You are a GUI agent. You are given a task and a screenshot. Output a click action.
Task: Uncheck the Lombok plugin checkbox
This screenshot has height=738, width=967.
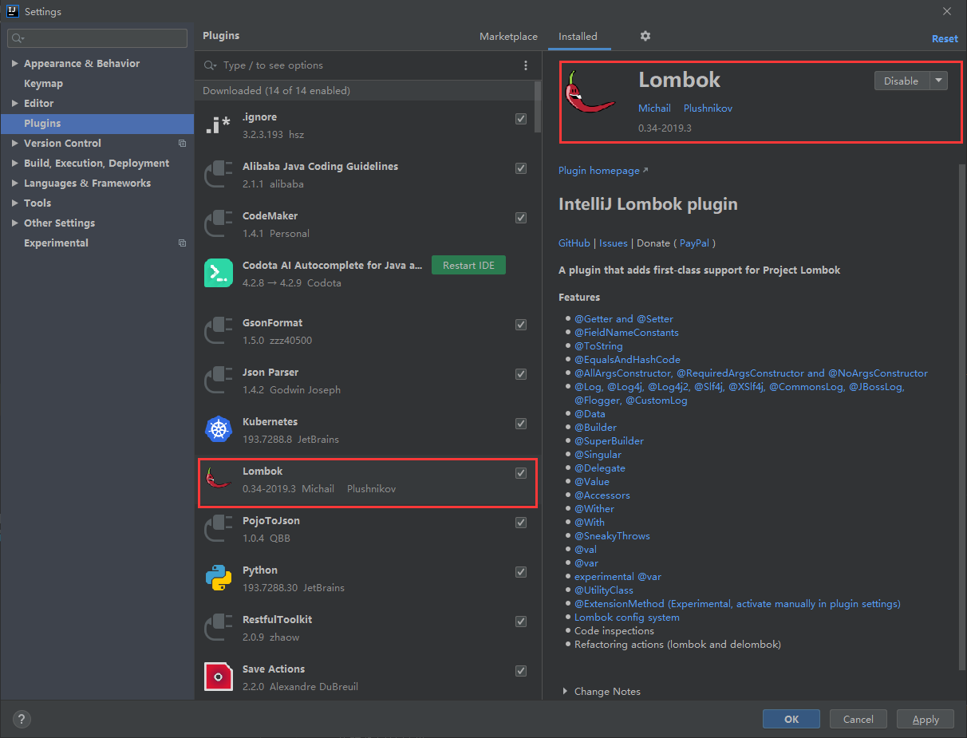pyautogui.click(x=521, y=473)
